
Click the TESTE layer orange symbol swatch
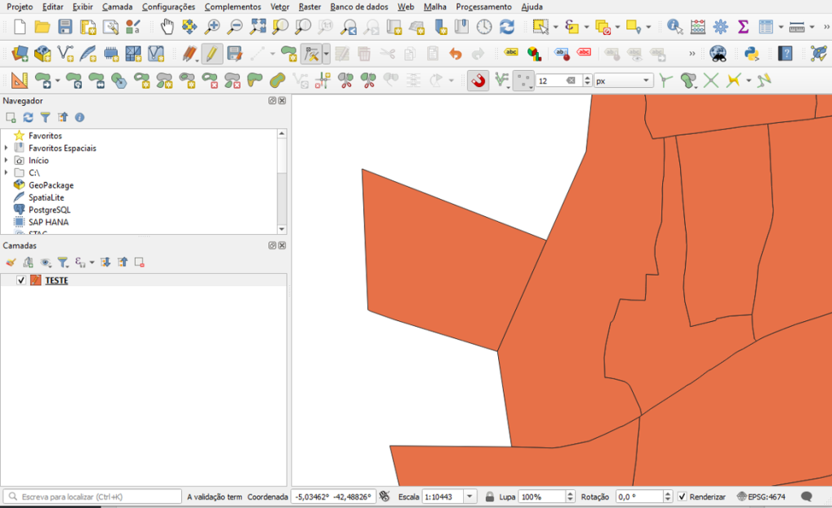point(35,280)
